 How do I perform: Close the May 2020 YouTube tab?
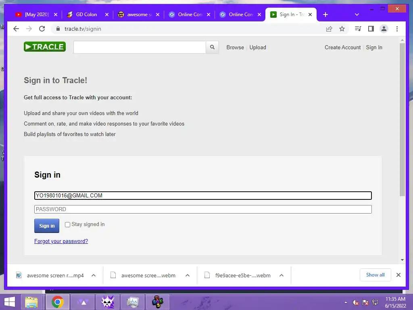(x=56, y=15)
